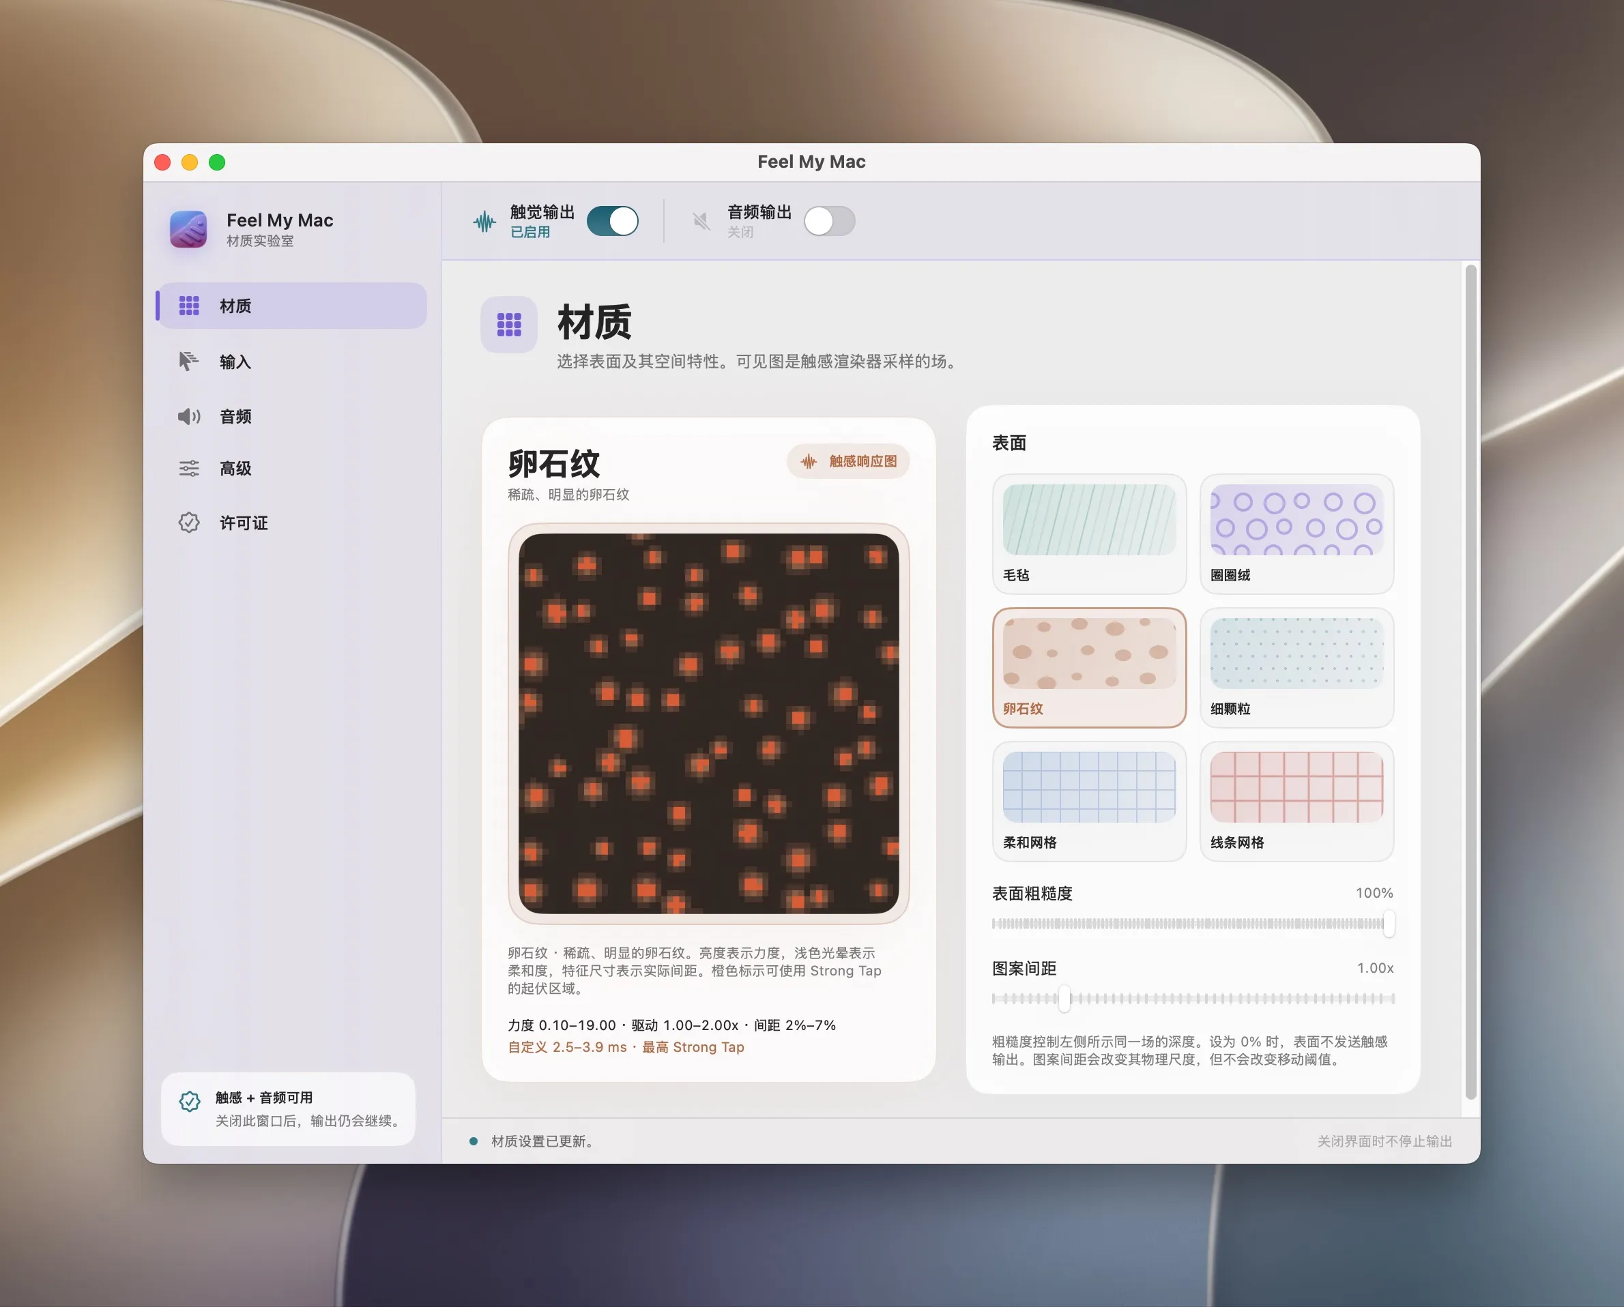Select the 圈圈绒 surface card

coord(1296,533)
